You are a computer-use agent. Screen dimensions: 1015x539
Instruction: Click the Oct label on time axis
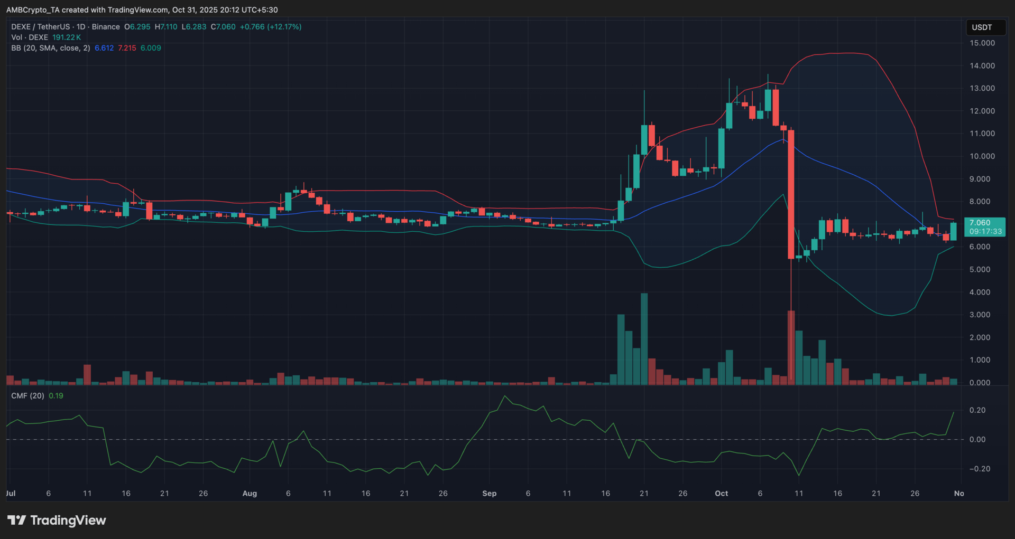coord(722,494)
